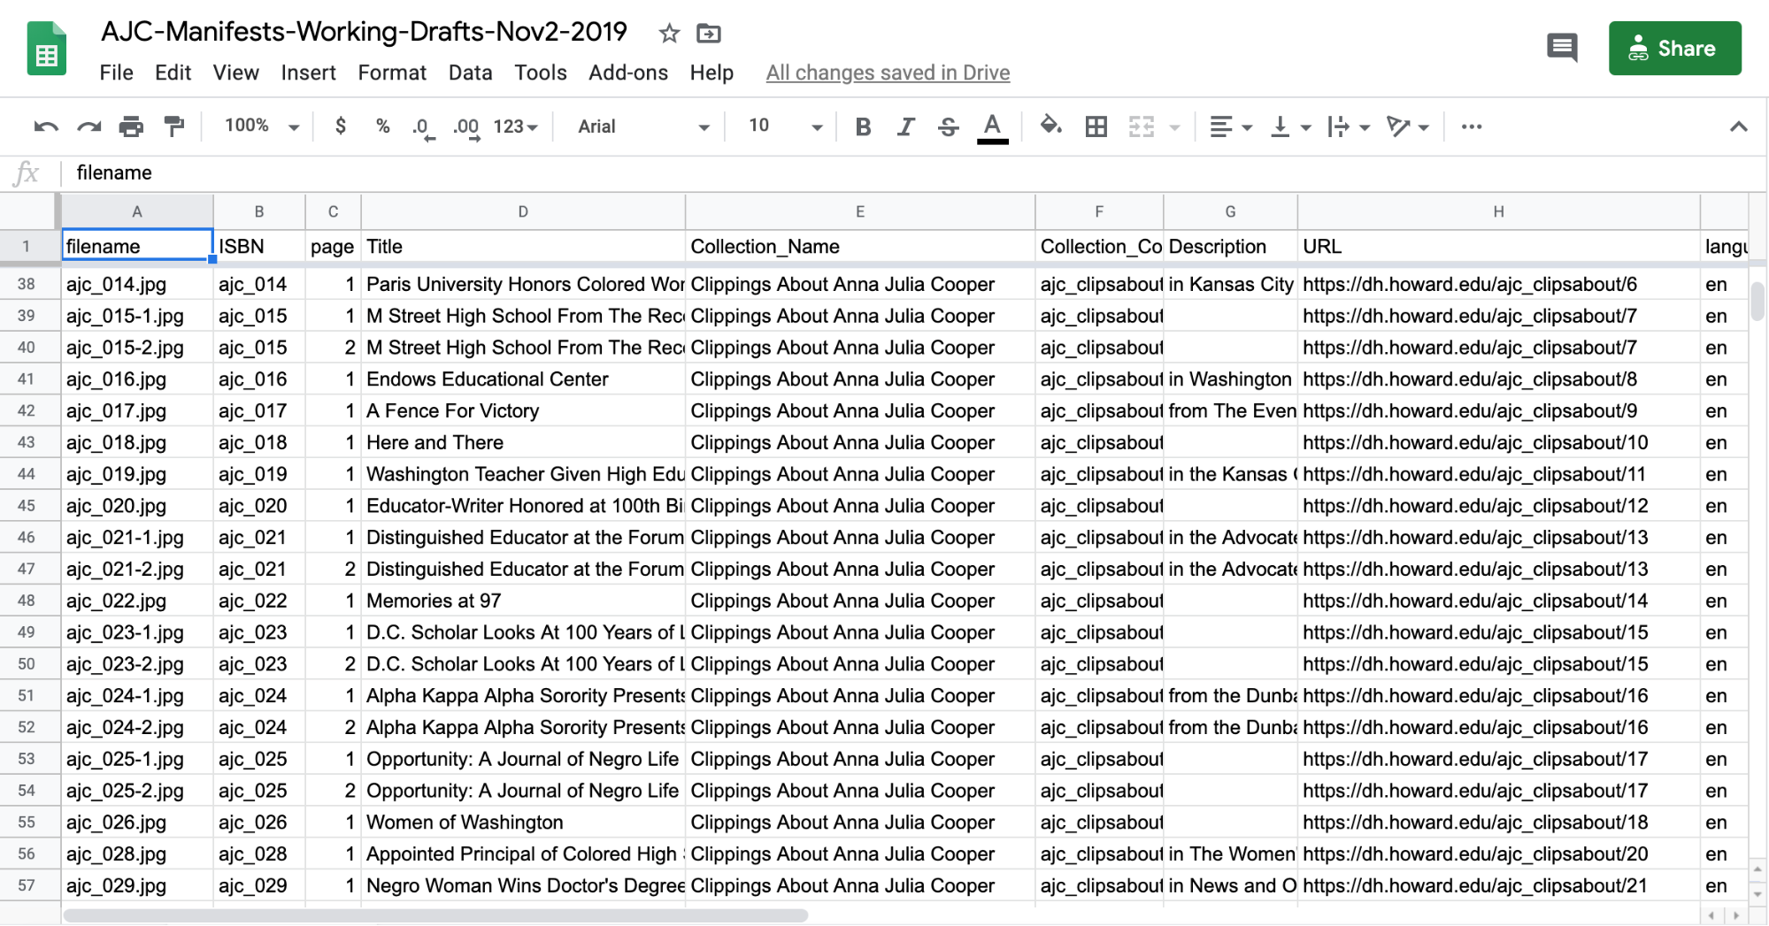Screen dimensions: 1769x926
Task: Select column H header
Action: [1498, 211]
